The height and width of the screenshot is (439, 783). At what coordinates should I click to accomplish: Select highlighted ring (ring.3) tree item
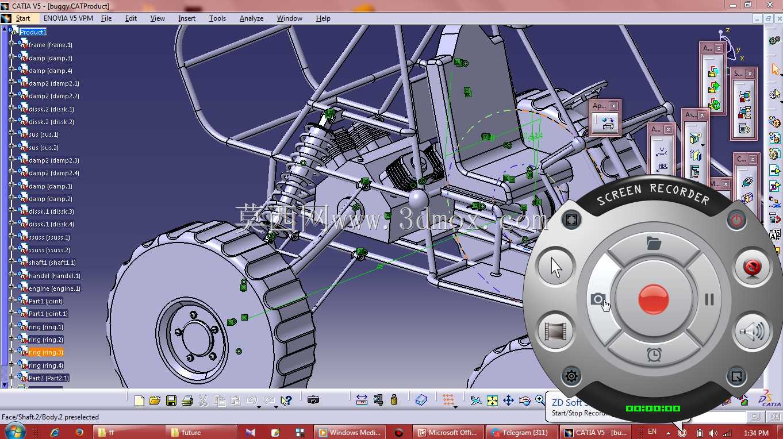(x=46, y=352)
